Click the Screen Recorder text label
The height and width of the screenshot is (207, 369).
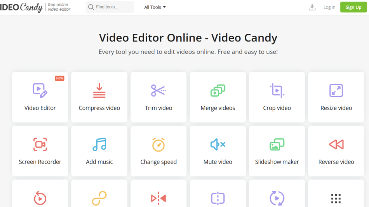click(x=40, y=162)
